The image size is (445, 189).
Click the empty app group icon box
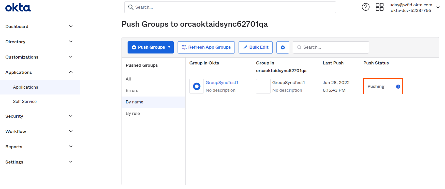tap(263, 86)
